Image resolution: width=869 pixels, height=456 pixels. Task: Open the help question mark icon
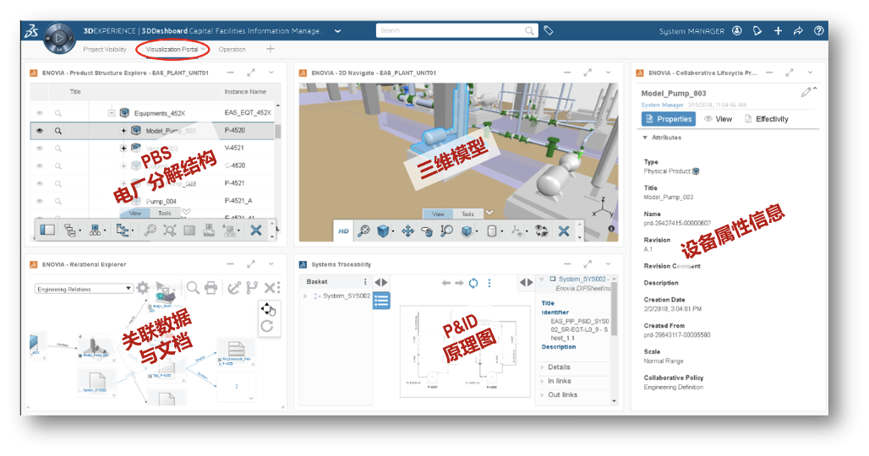(818, 30)
